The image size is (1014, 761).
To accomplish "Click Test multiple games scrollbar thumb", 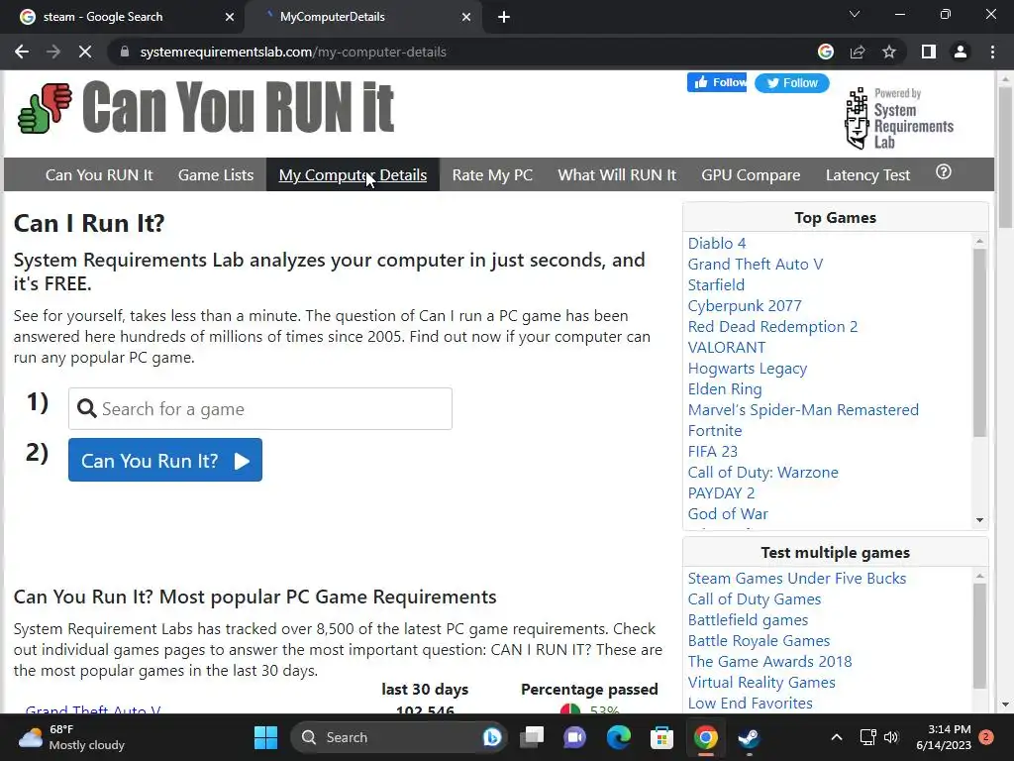I will coord(979,636).
